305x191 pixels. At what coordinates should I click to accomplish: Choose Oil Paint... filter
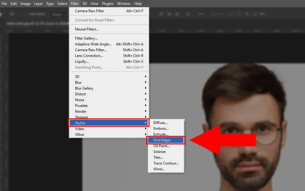pyautogui.click(x=166, y=146)
